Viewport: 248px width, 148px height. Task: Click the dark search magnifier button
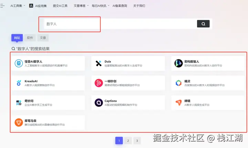click(x=203, y=24)
